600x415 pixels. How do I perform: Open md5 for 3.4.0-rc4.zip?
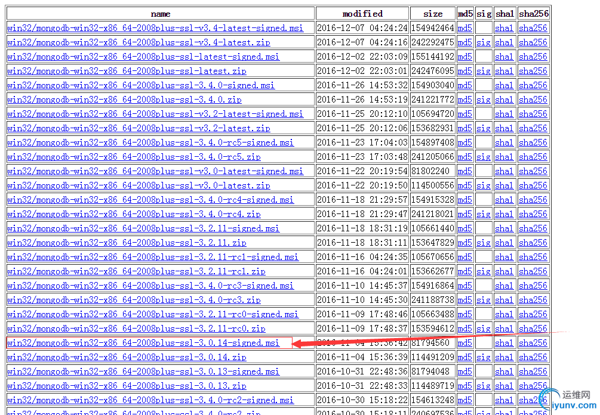coord(465,215)
